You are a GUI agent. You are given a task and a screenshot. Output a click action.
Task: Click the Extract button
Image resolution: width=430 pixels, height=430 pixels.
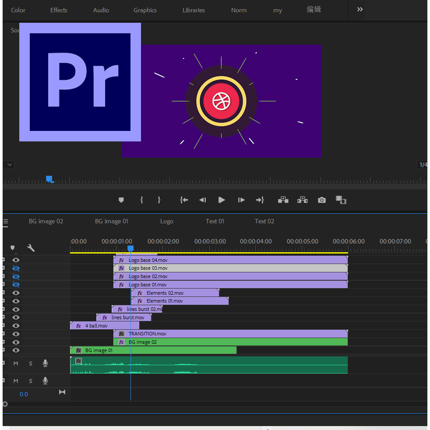[303, 200]
